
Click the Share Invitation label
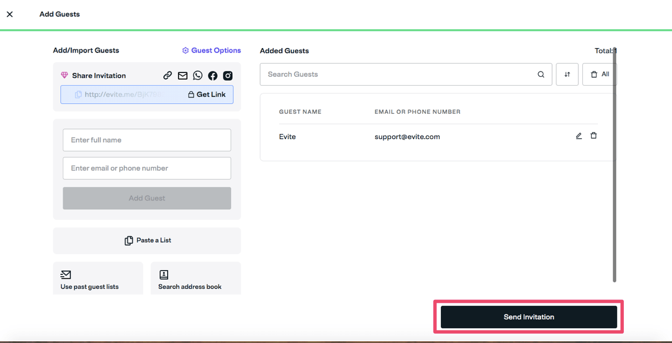pyautogui.click(x=99, y=76)
